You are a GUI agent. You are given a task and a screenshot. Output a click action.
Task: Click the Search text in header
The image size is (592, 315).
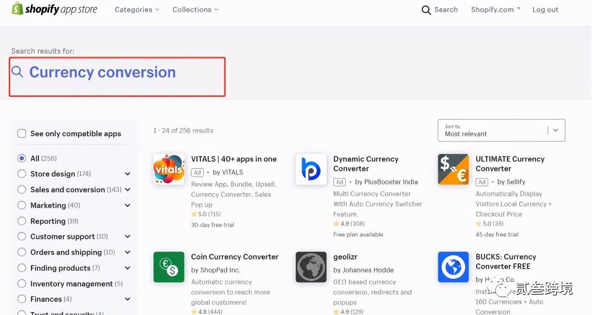click(446, 10)
